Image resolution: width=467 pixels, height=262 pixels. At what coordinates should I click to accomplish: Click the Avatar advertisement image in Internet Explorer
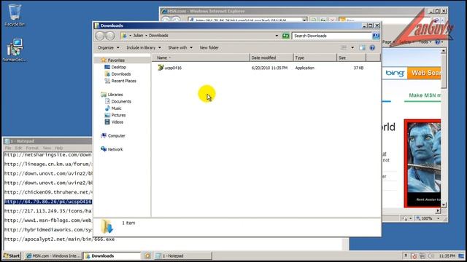[422, 163]
